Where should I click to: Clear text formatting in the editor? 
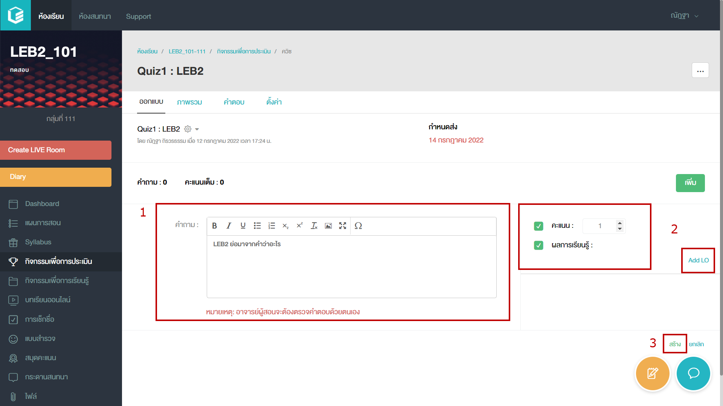(314, 226)
